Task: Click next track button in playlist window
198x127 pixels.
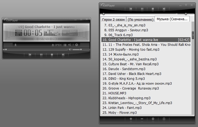Action: [164, 9]
